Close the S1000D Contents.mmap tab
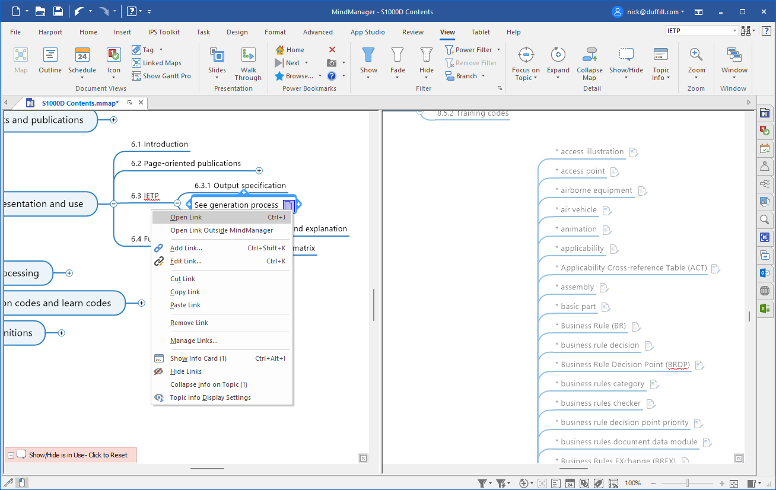The image size is (776, 490). pos(141,103)
